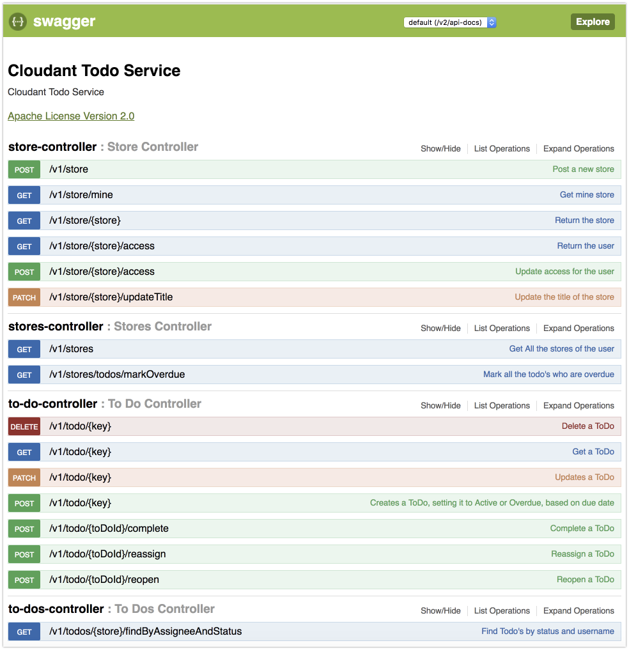Click the 'Return the store' description

(x=584, y=221)
